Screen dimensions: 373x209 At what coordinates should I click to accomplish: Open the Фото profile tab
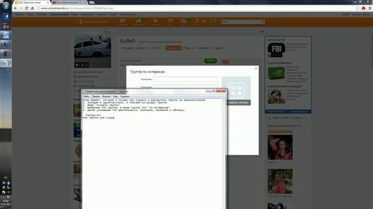pos(158,48)
